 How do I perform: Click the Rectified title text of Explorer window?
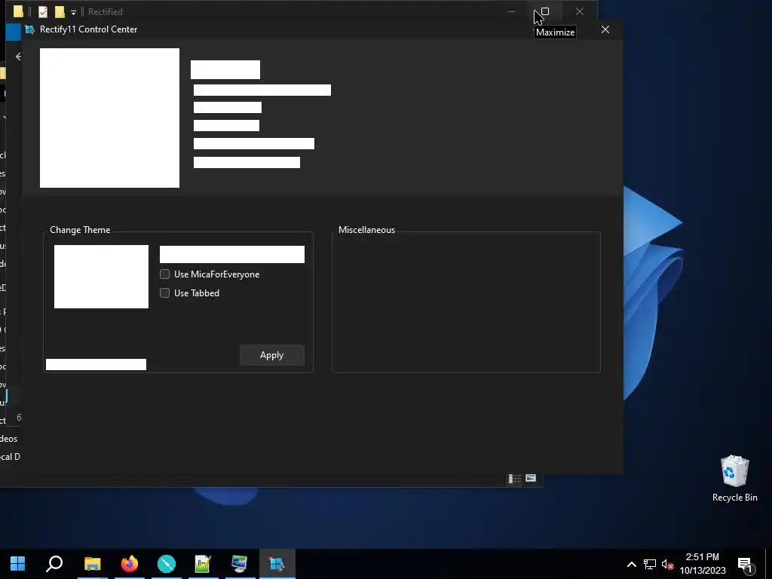[x=106, y=12]
